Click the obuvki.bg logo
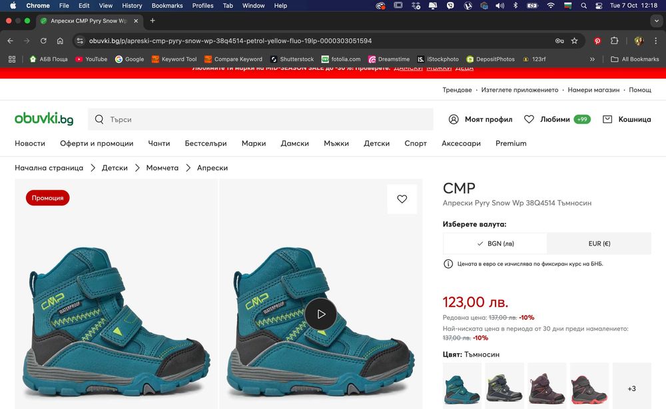This screenshot has height=409, width=666. pyautogui.click(x=44, y=118)
